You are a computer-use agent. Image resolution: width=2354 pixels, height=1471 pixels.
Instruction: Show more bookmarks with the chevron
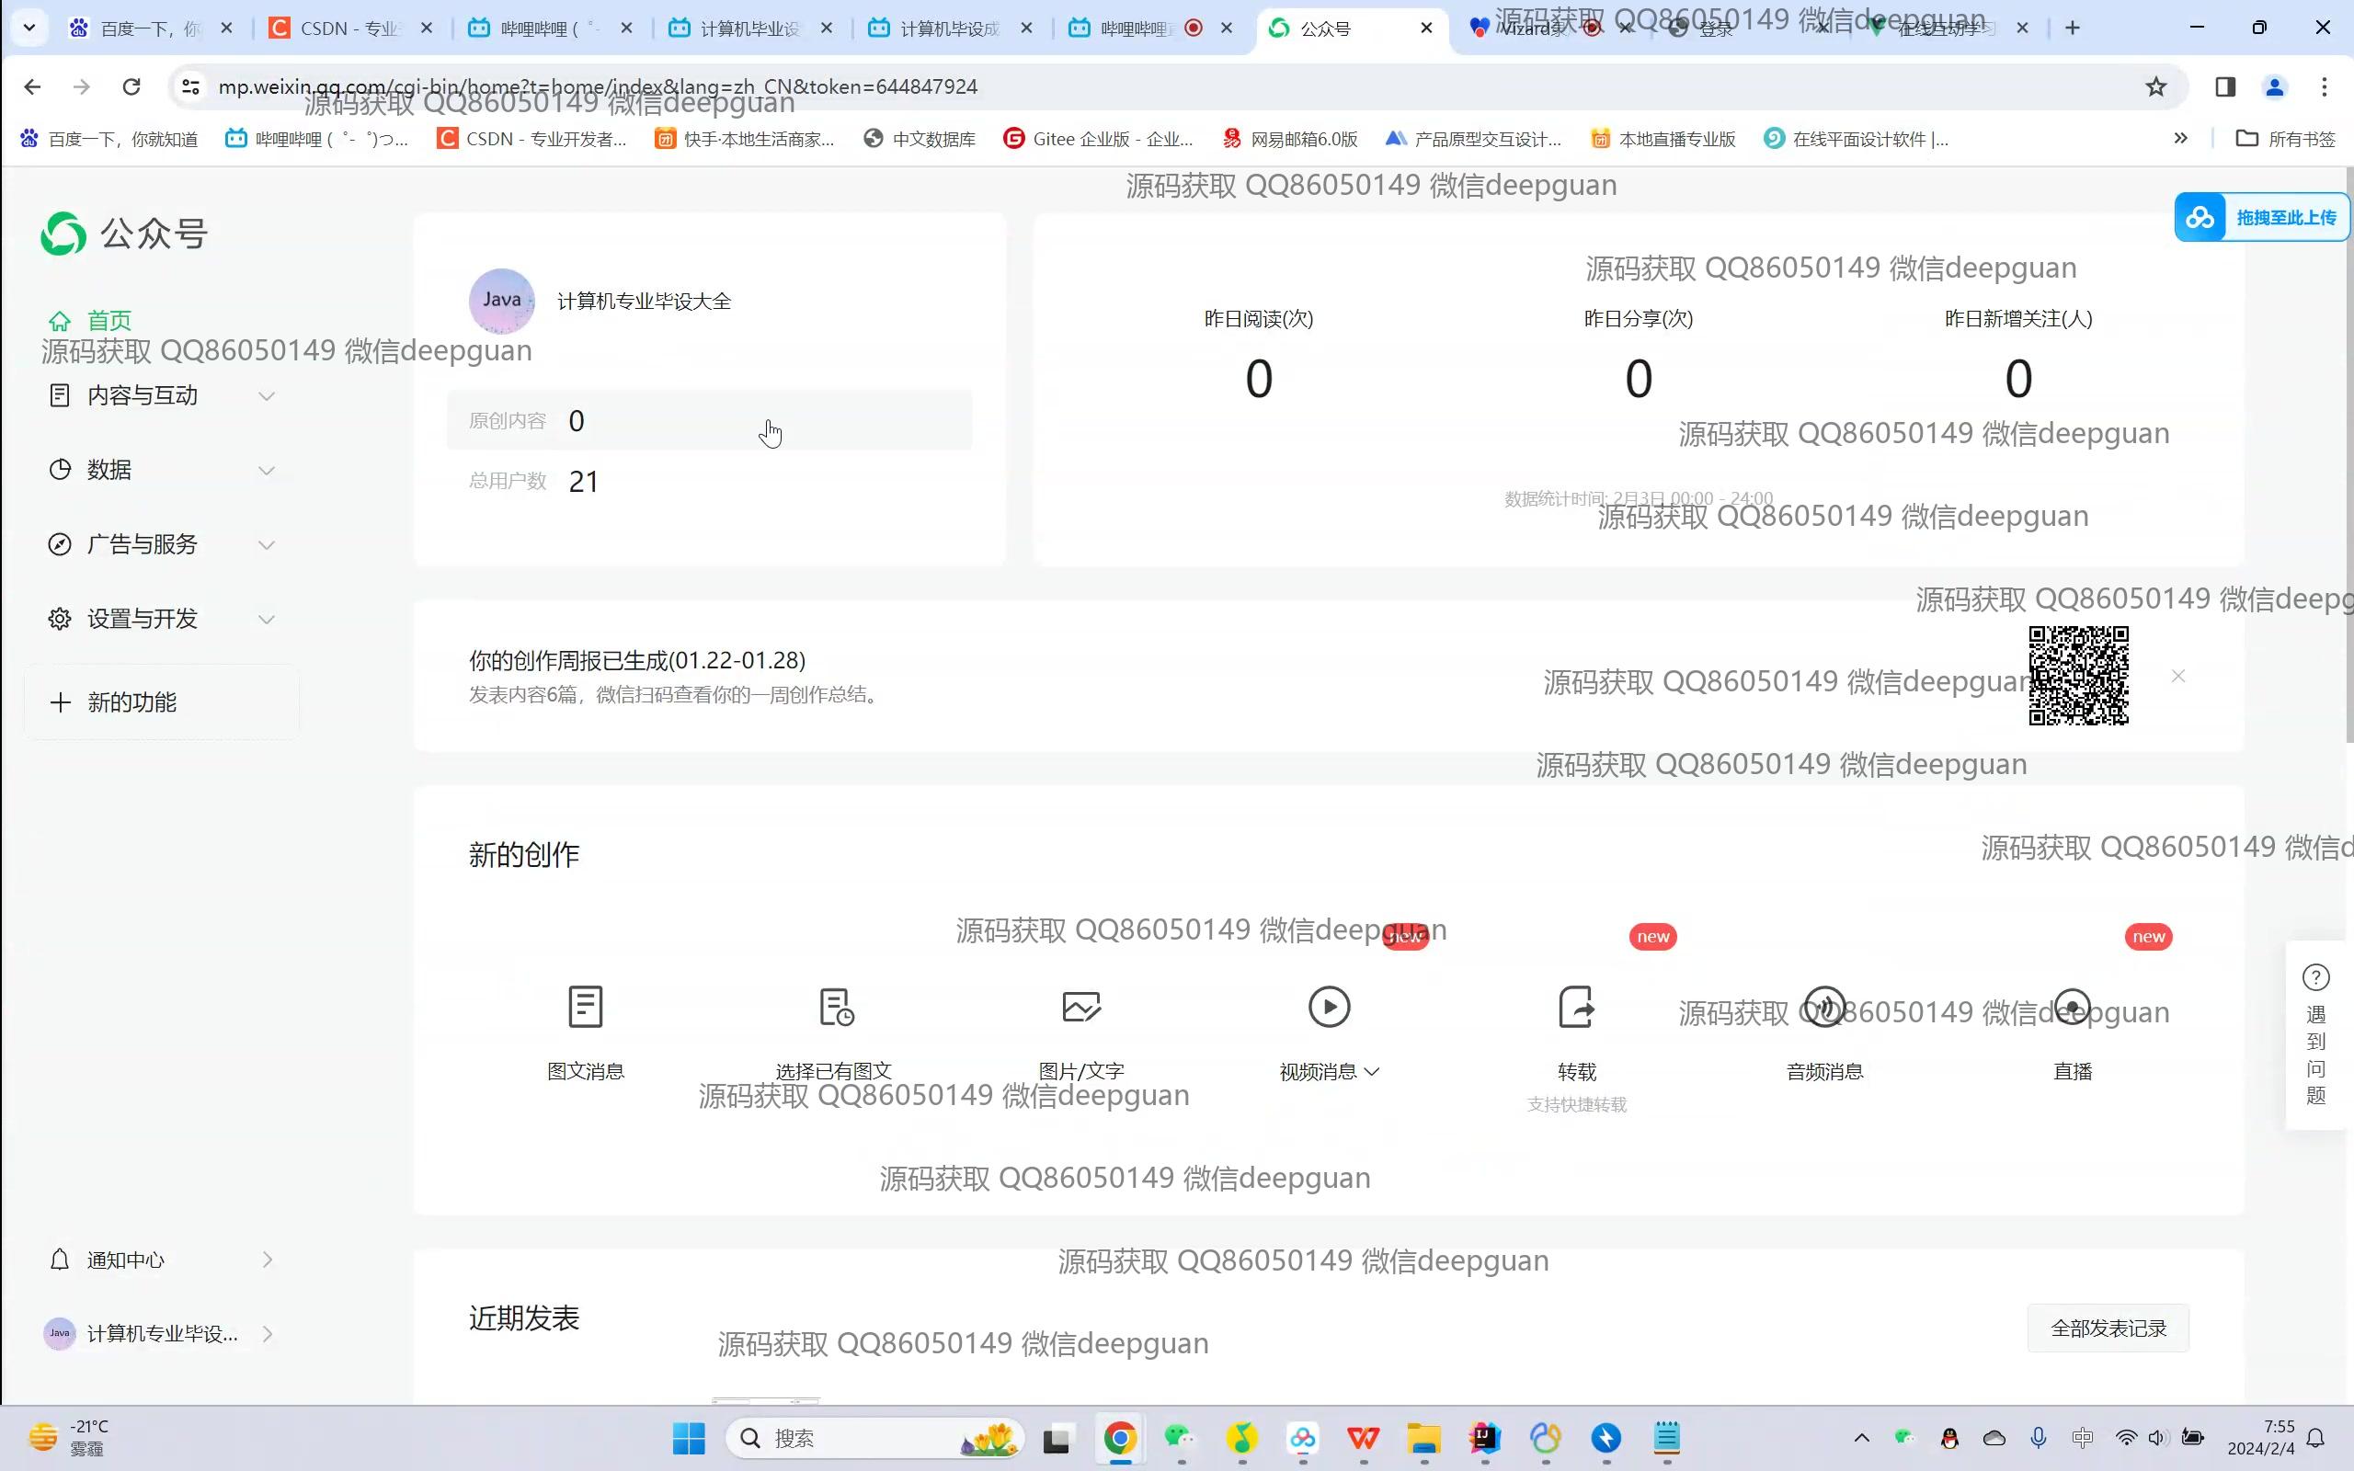click(2180, 138)
